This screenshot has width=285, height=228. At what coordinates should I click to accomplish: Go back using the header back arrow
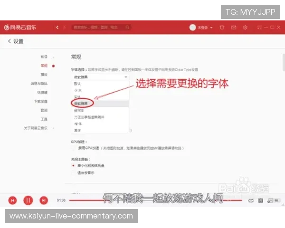click(57, 28)
